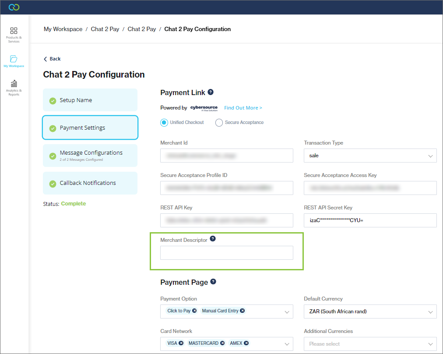Image resolution: width=443 pixels, height=354 pixels.
Task: Click the Payment Link help icon
Action: (211, 92)
